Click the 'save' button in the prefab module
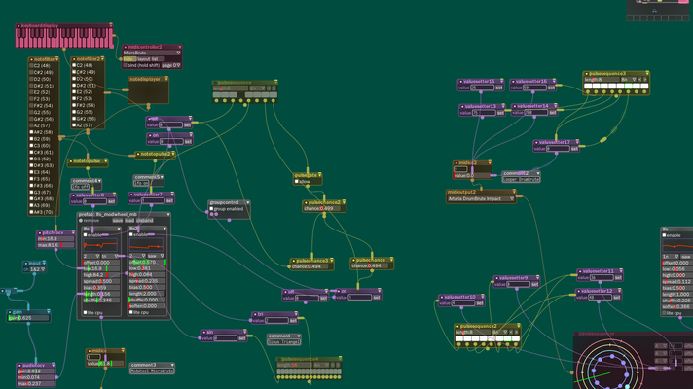This screenshot has height=389, width=693. (117, 221)
